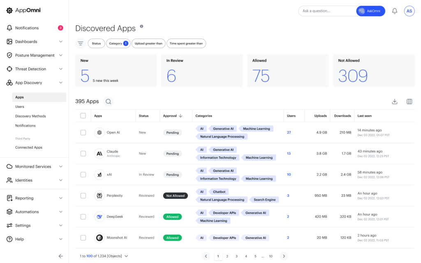Open Discovery Methods submenu item

pos(30,116)
